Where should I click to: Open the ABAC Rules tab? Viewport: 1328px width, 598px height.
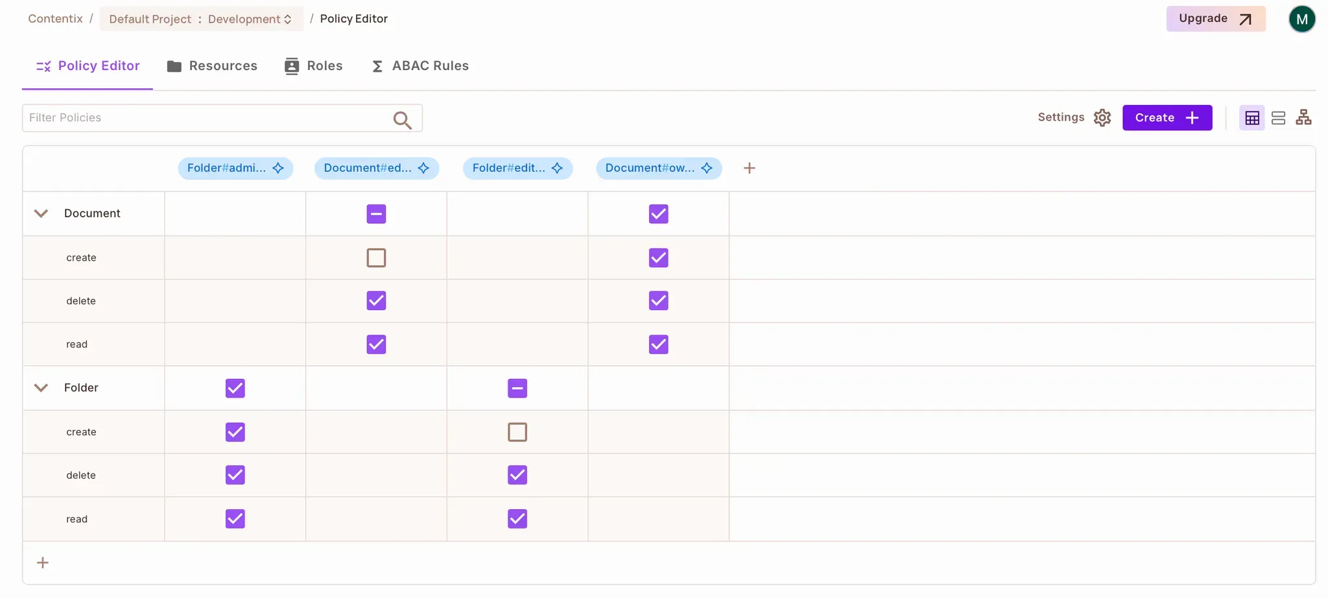(420, 66)
